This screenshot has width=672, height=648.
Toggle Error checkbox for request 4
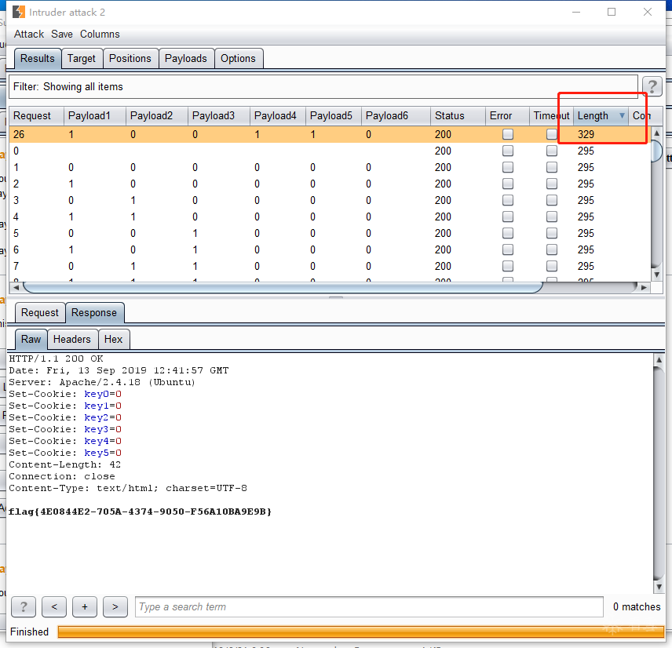(508, 217)
